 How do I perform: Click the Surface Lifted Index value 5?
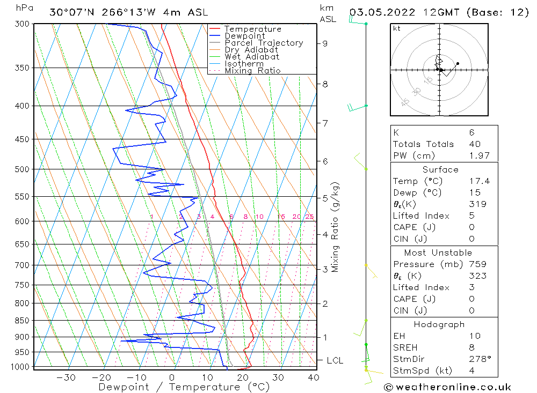[x=472, y=216]
